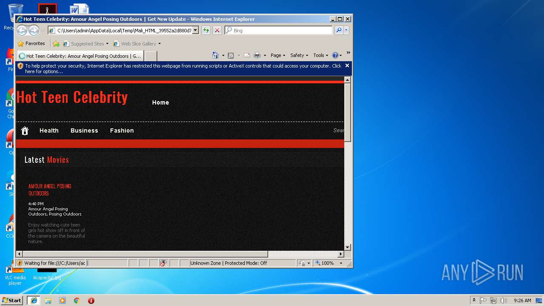Dismiss the security information bar
Image resolution: width=544 pixels, height=306 pixels.
pos(347,65)
